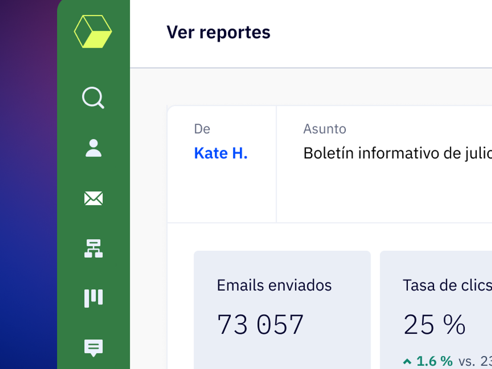Viewport: 492px width, 369px height.
Task: Click the De field label
Action: (202, 129)
